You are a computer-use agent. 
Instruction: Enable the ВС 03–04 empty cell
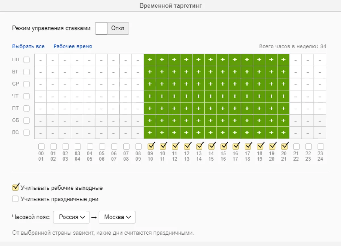pos(77,133)
